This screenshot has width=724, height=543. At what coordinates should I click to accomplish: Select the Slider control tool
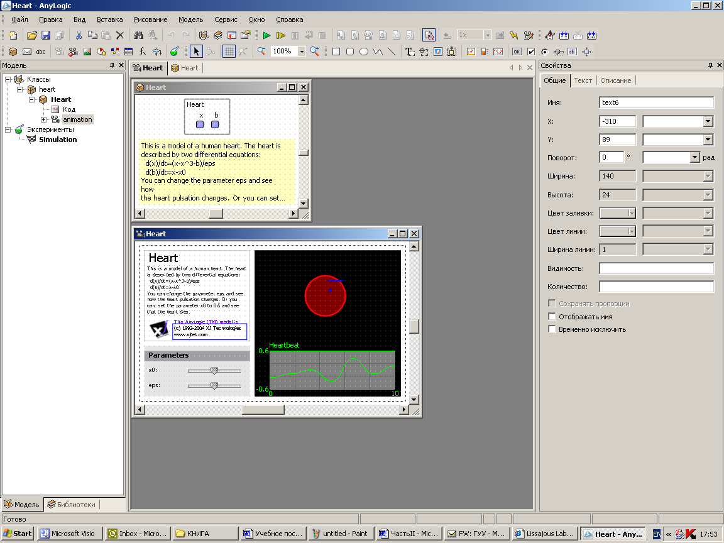click(559, 52)
